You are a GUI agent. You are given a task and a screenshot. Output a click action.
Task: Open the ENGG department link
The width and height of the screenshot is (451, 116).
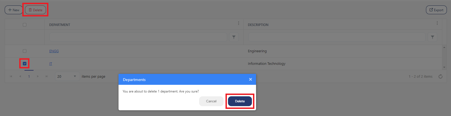[54, 51]
